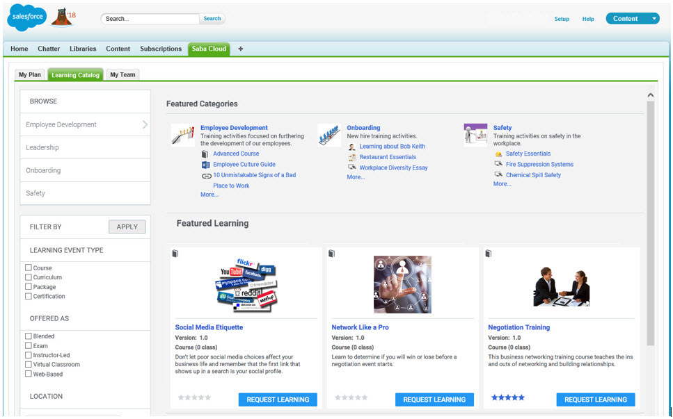Screen dimensions: 673x419
Task: Check the Curriculum checkbox
Action: tap(29, 277)
